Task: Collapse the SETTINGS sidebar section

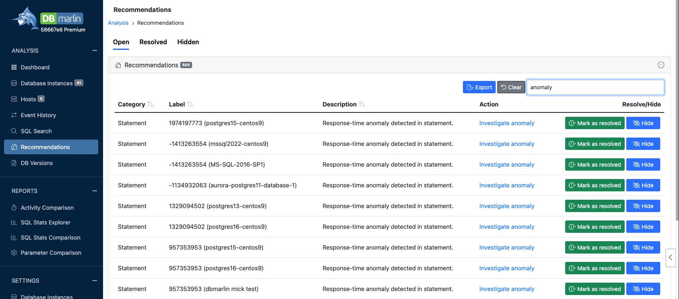Action: [x=95, y=281]
